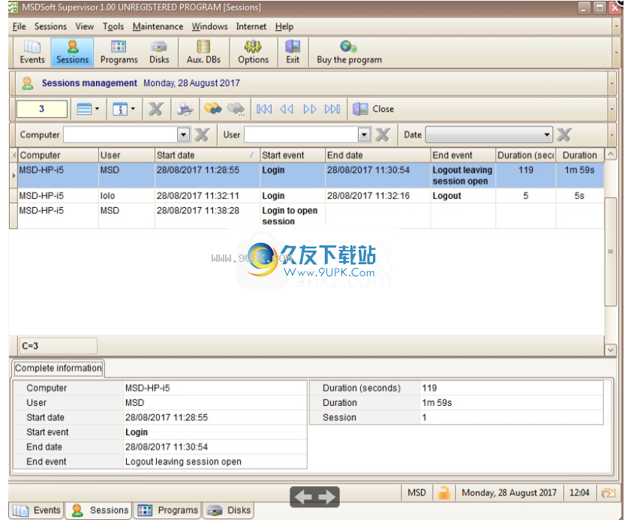Image resolution: width=628 pixels, height=520 pixels.
Task: Click the orange padlock status bar icon
Action: (443, 493)
